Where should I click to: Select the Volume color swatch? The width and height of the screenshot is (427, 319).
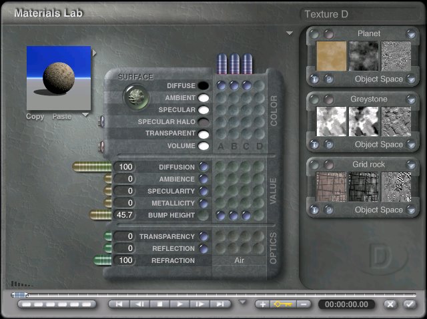[203, 146]
